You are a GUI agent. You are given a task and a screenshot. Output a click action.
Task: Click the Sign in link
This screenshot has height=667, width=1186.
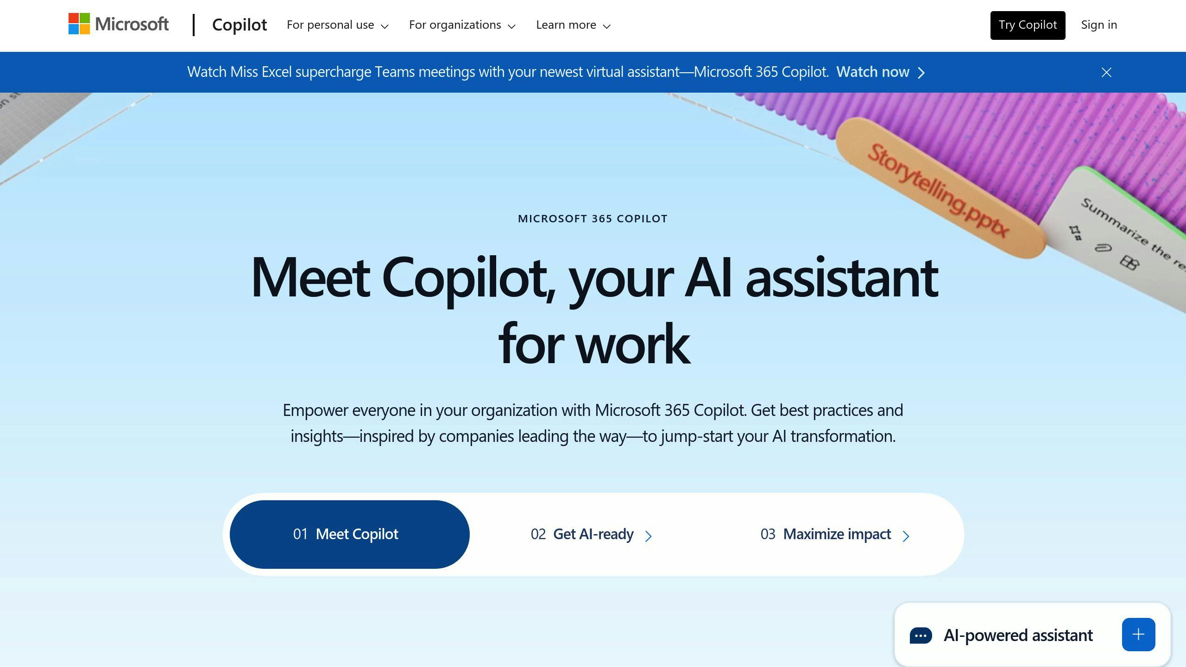click(1099, 25)
